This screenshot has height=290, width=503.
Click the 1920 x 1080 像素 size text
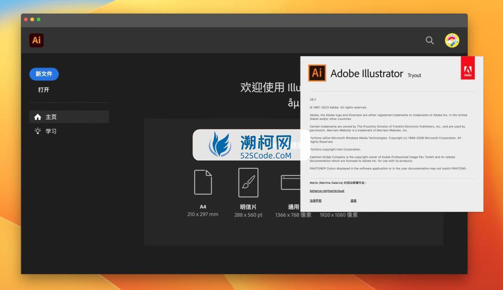pyautogui.click(x=339, y=215)
